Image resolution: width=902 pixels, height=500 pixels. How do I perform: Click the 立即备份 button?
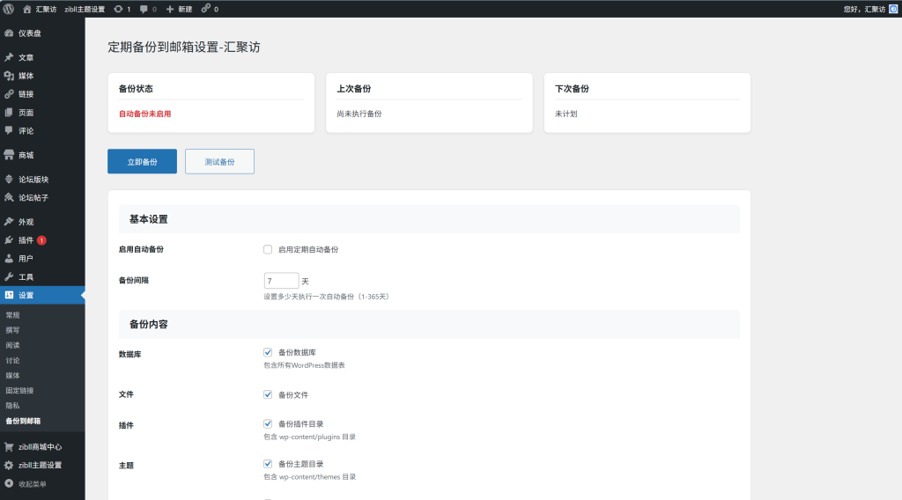[x=142, y=161]
